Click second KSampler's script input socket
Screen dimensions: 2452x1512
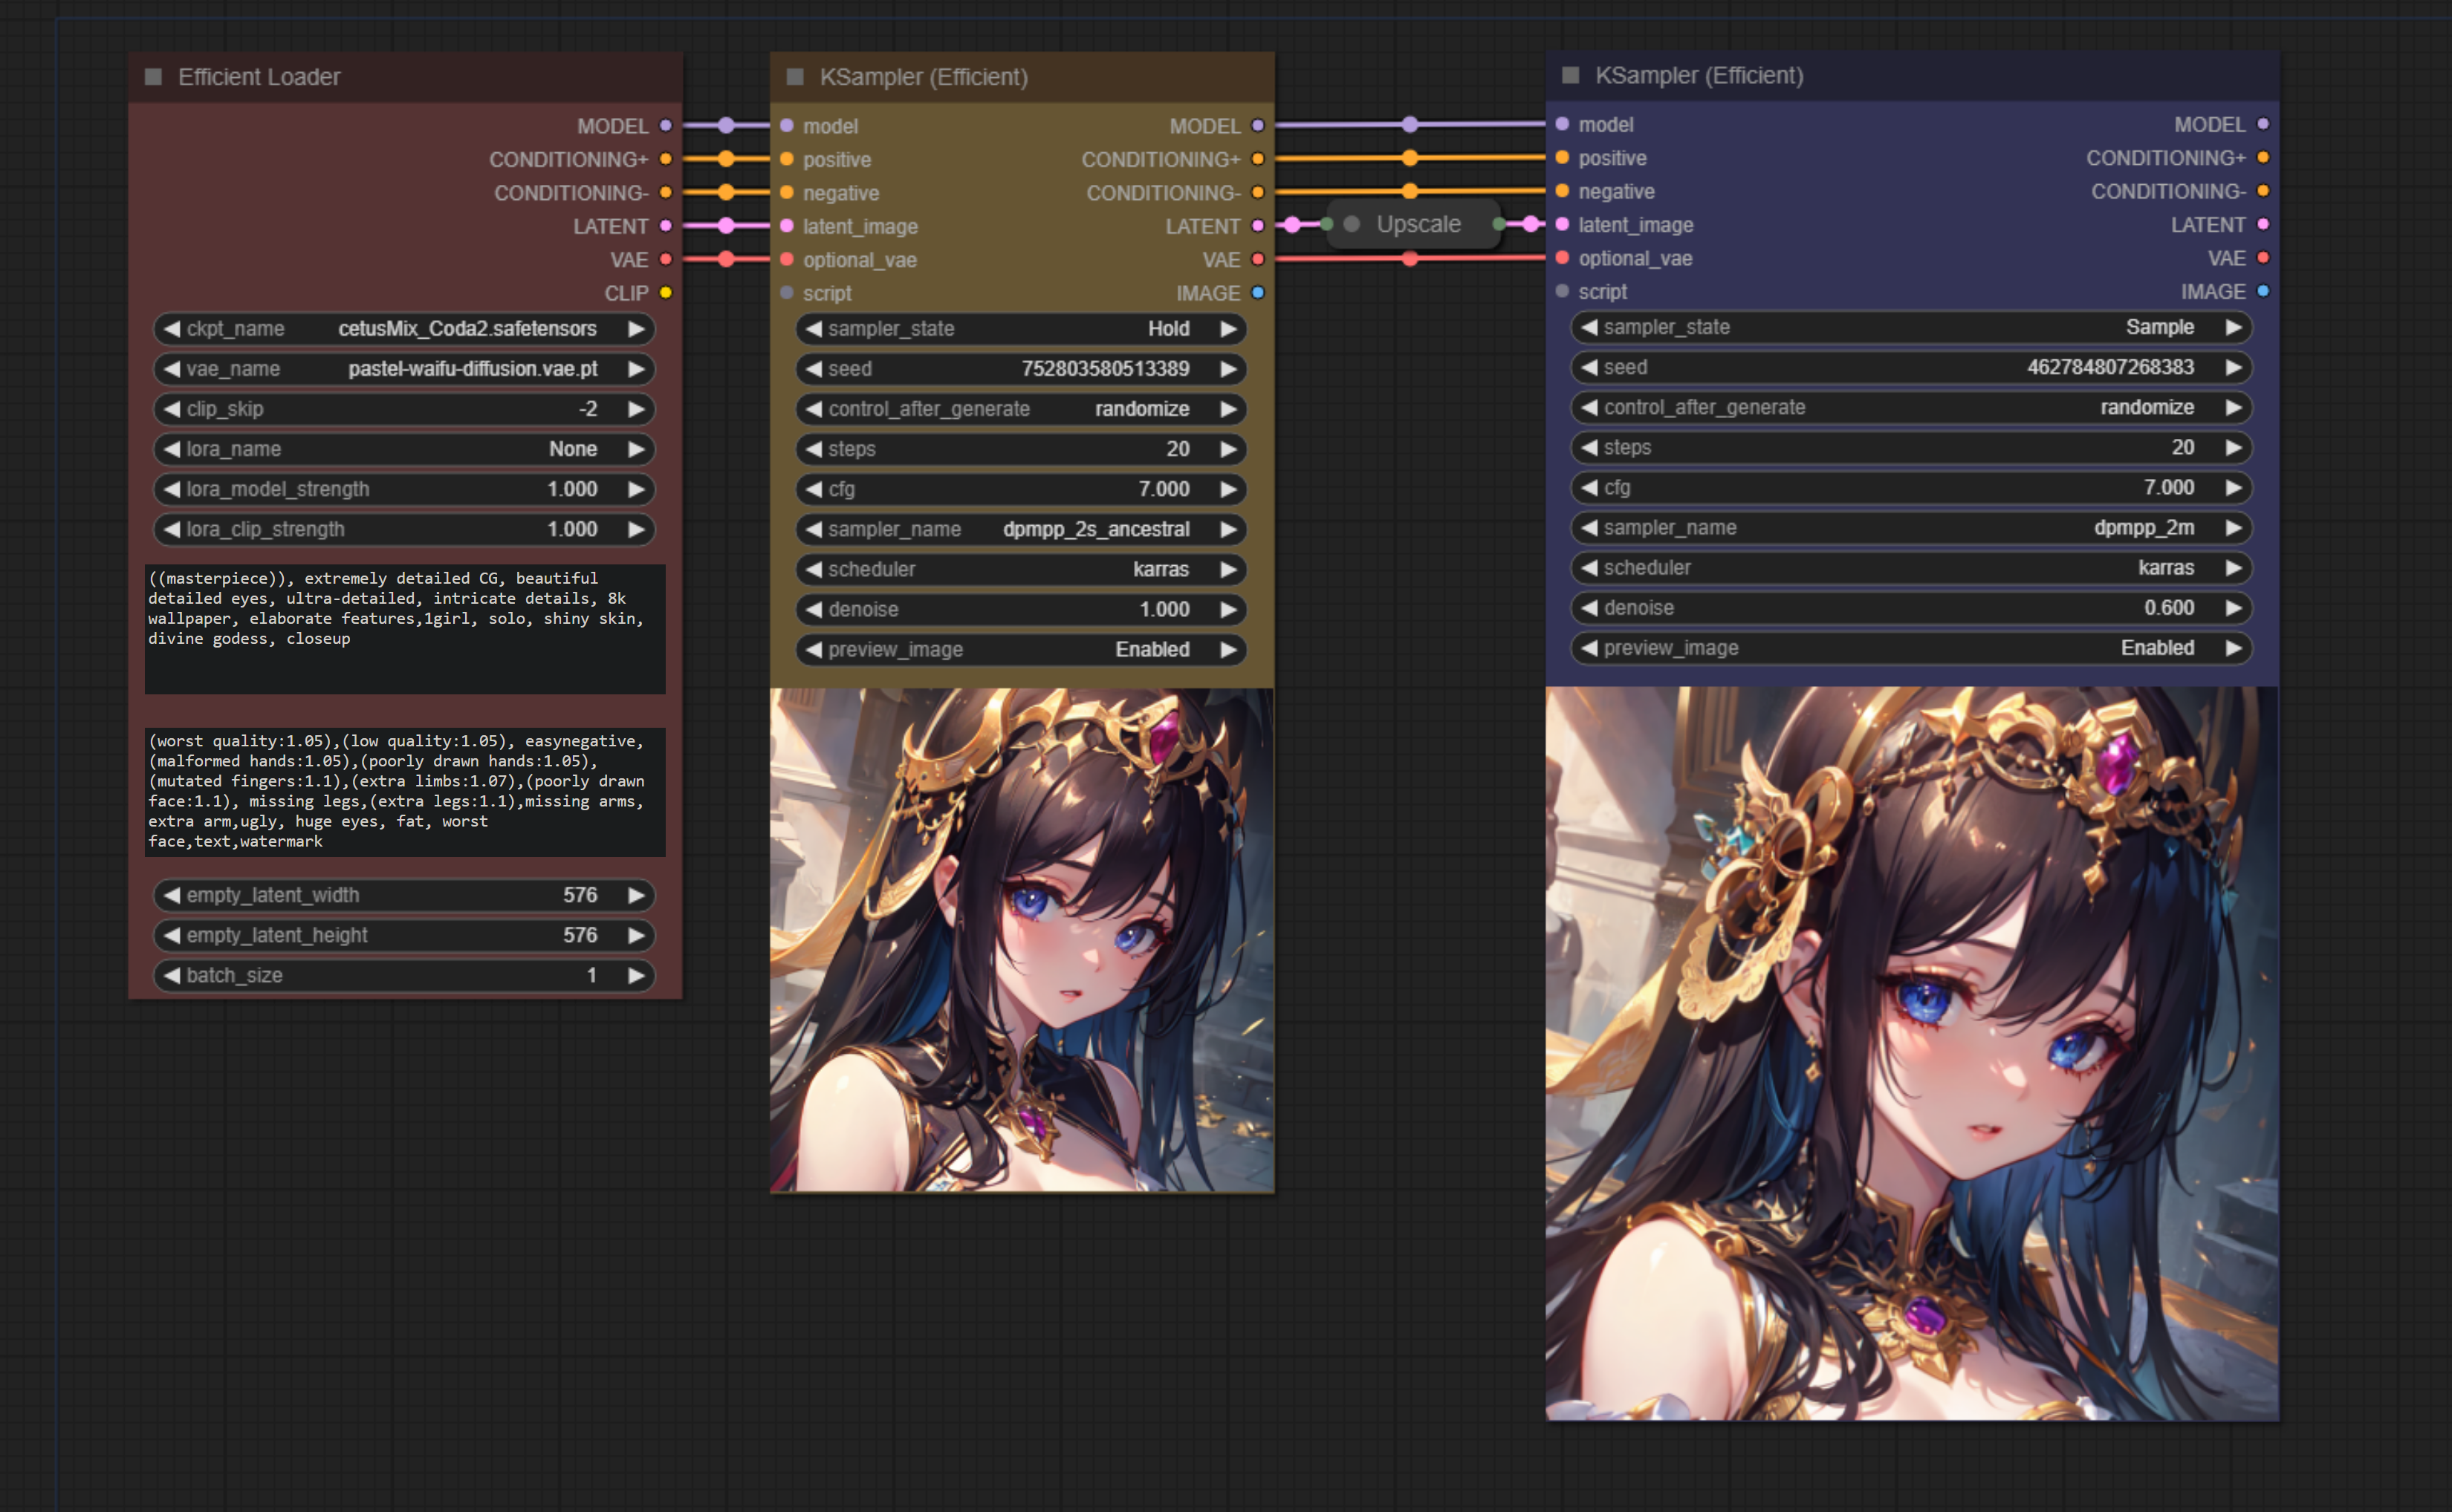(x=1563, y=291)
